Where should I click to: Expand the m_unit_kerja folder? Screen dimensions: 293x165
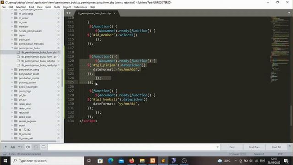tap(12, 14)
